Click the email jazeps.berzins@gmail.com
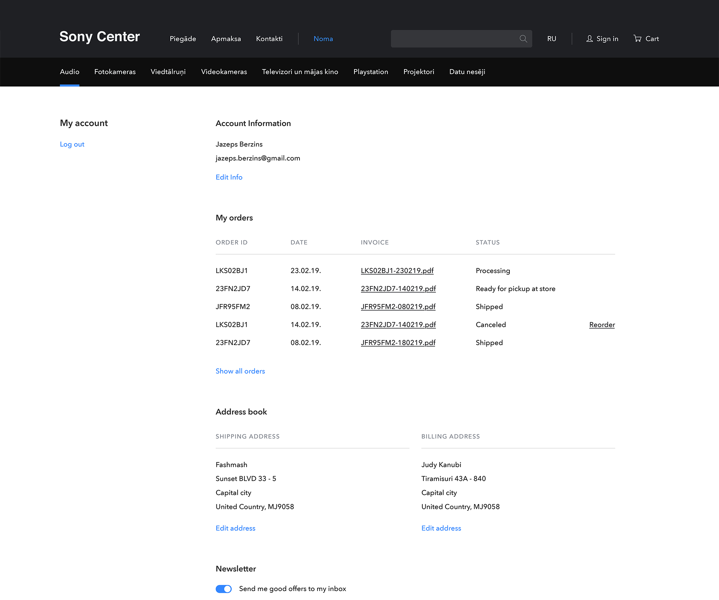This screenshot has height=600, width=719. pos(258,158)
